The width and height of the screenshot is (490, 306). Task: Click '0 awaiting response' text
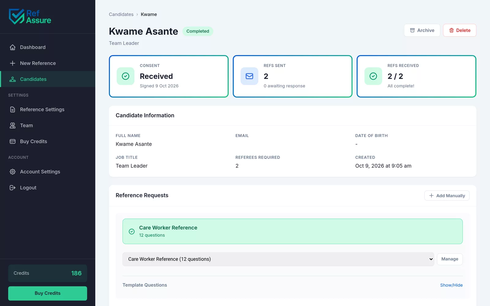285,86
